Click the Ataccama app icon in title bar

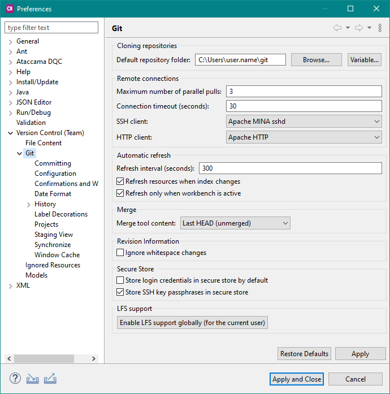click(x=8, y=8)
